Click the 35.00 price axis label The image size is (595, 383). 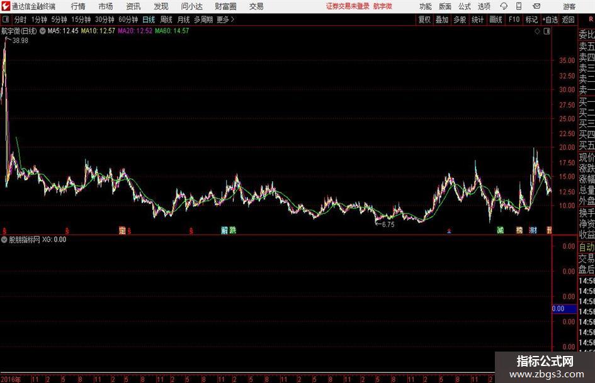pos(567,60)
